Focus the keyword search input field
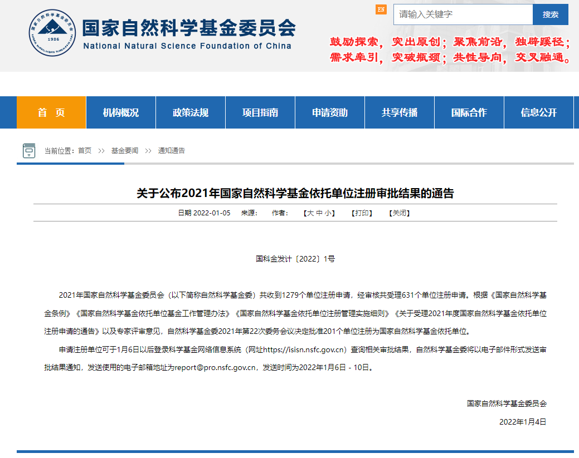The image size is (579, 458). pos(463,14)
